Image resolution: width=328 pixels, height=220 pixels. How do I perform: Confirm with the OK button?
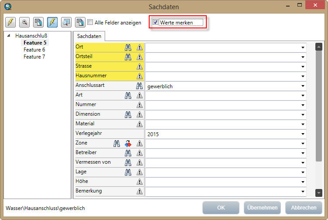[221, 208]
